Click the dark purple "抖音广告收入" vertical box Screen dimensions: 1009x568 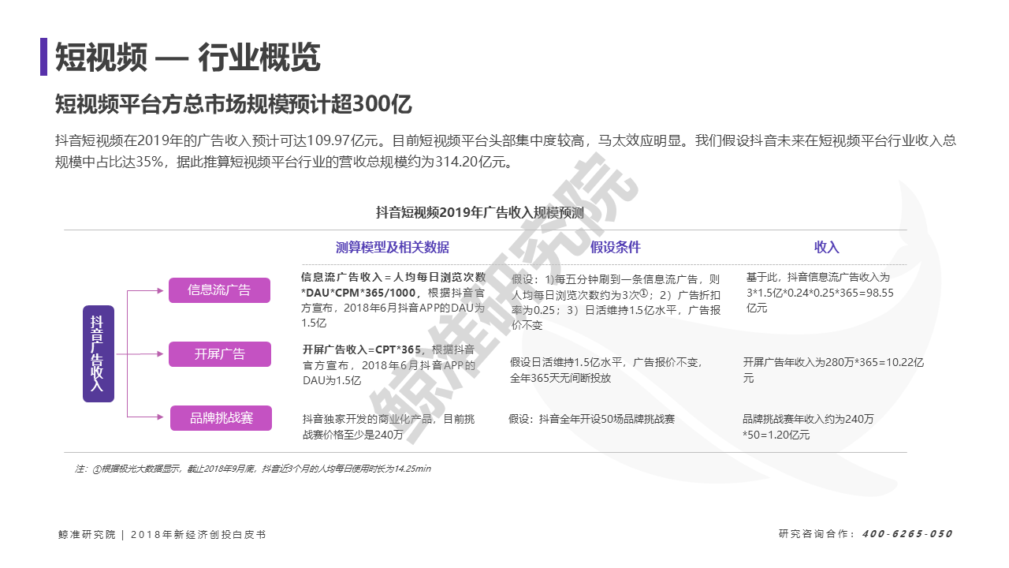pos(99,353)
